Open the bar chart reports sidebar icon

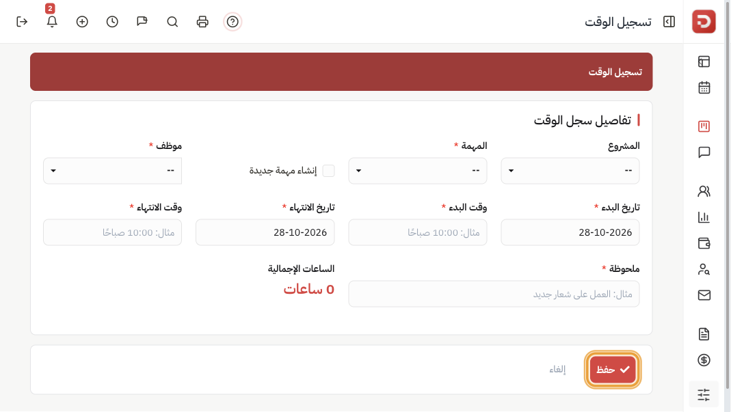point(704,217)
